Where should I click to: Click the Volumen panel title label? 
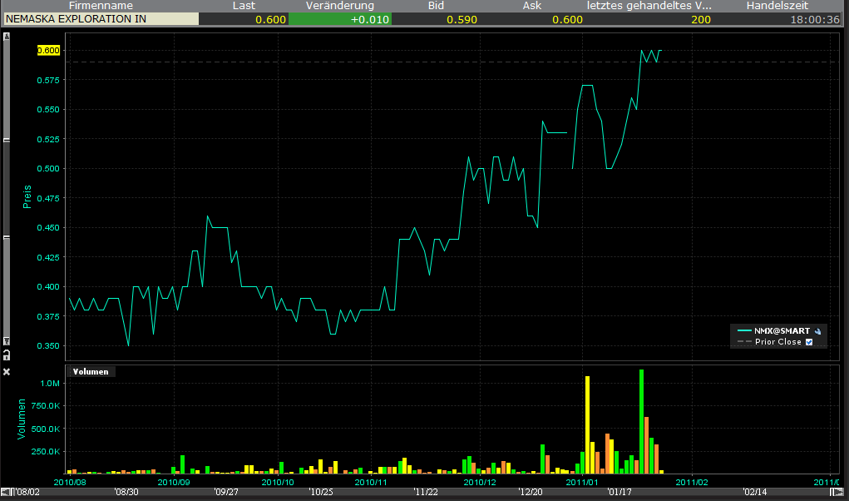point(91,371)
